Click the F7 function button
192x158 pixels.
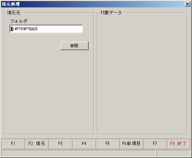(x=155, y=144)
